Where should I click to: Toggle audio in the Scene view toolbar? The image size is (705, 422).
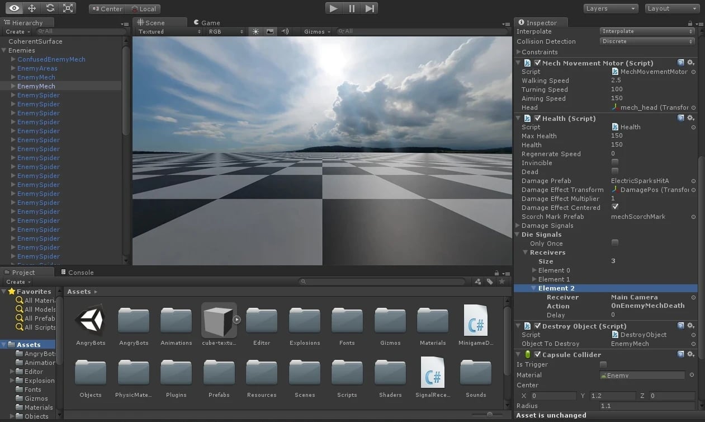click(284, 31)
